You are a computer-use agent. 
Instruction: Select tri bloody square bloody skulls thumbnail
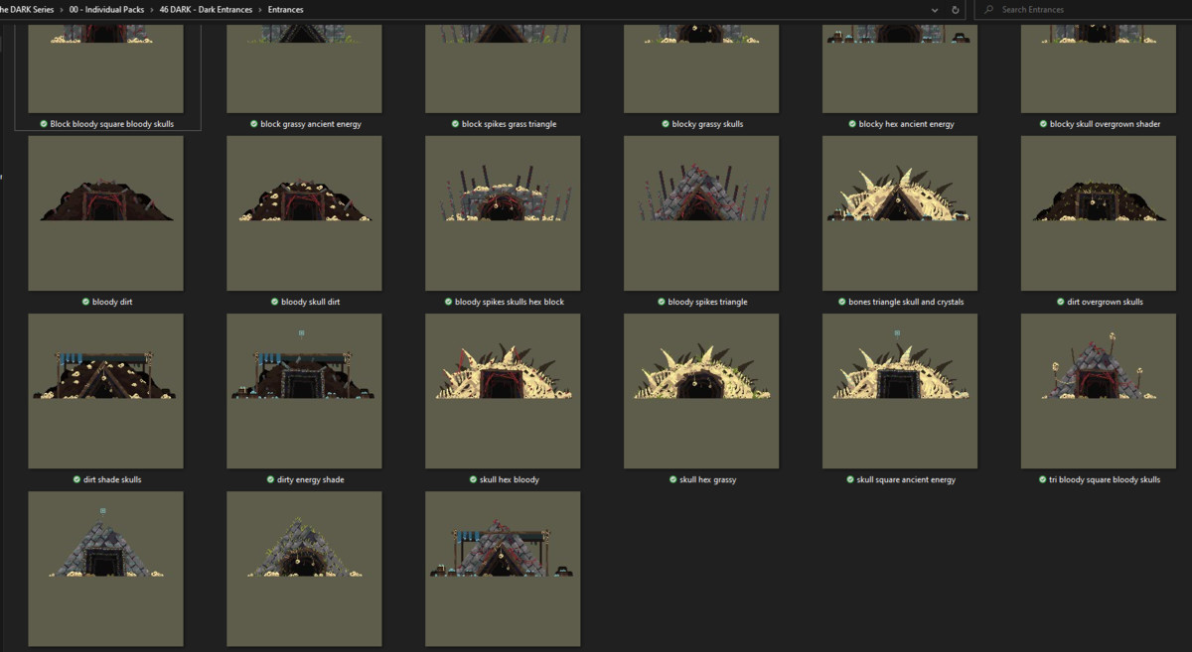[1099, 391]
